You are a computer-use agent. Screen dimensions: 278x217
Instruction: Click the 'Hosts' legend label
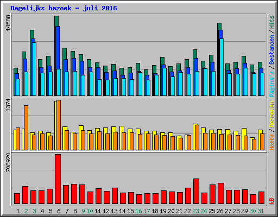pyautogui.click(x=271, y=142)
